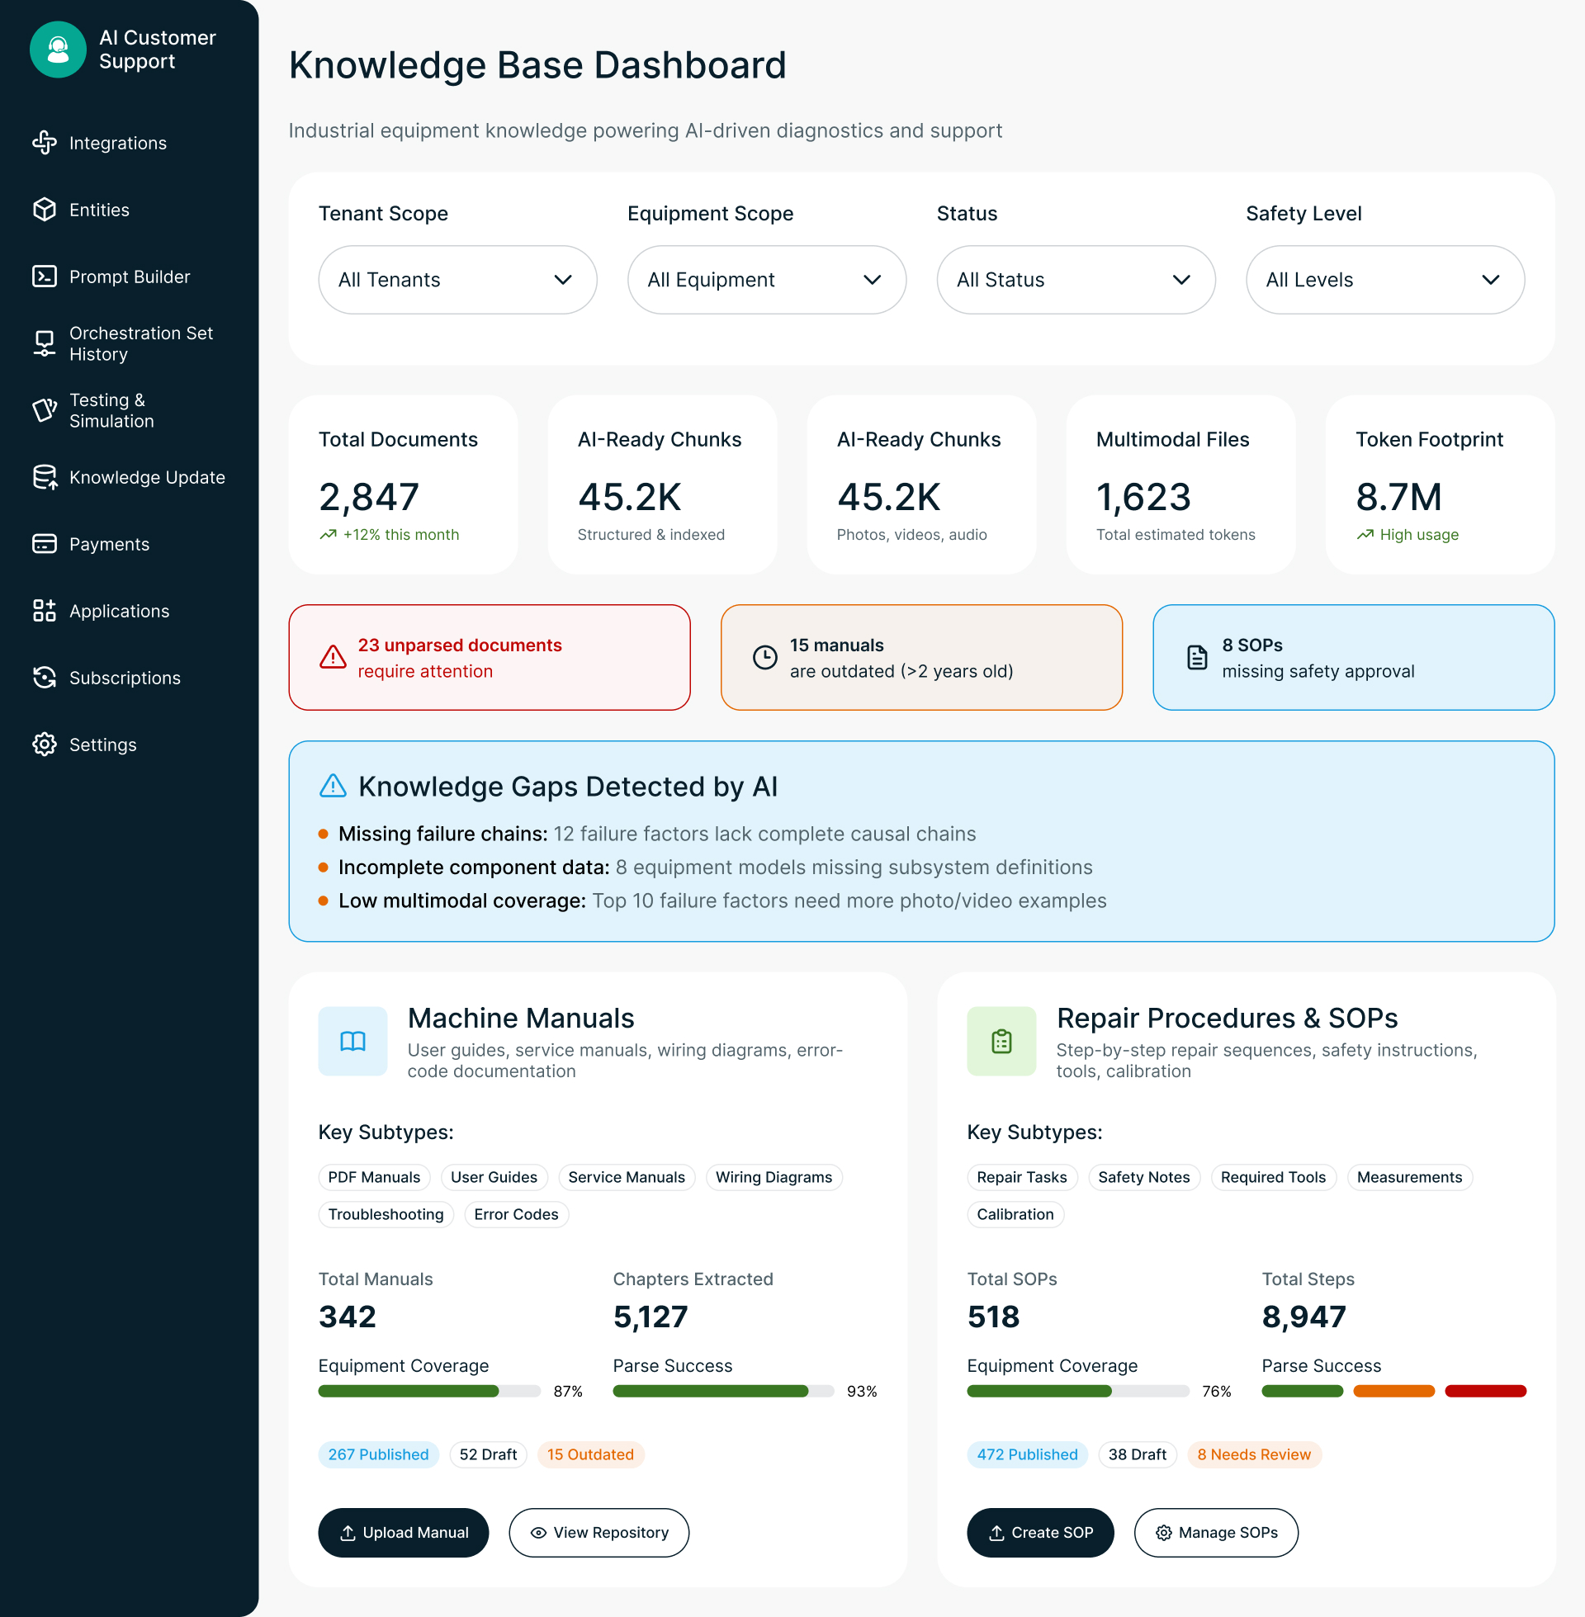Click the Prompt Builder terminal icon
Image resolution: width=1585 pixels, height=1617 pixels.
pyautogui.click(x=44, y=277)
